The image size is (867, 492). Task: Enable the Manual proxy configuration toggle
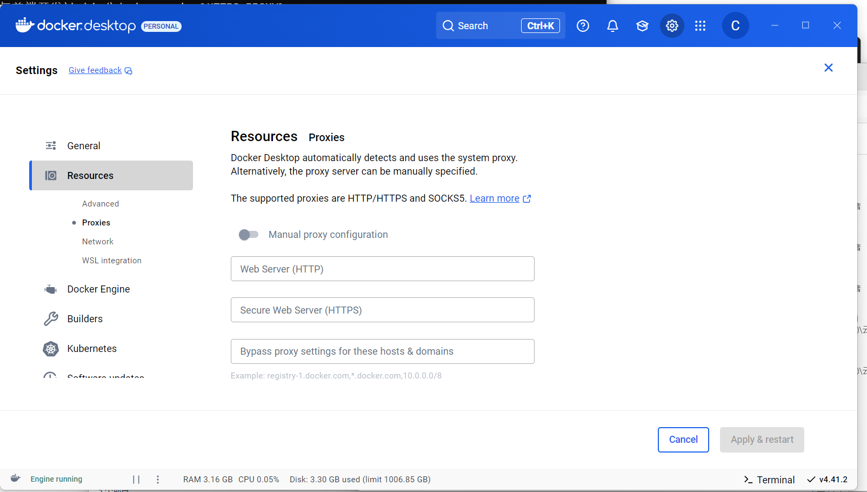point(249,235)
